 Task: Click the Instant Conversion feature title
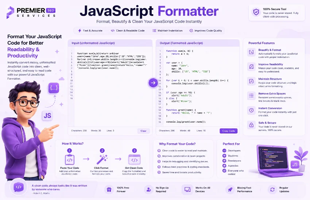(270, 108)
